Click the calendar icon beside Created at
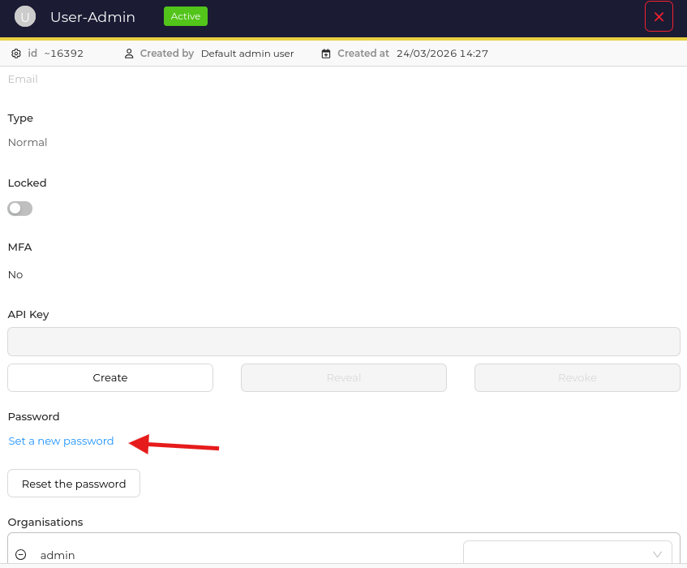The width and height of the screenshot is (687, 568). tap(326, 54)
